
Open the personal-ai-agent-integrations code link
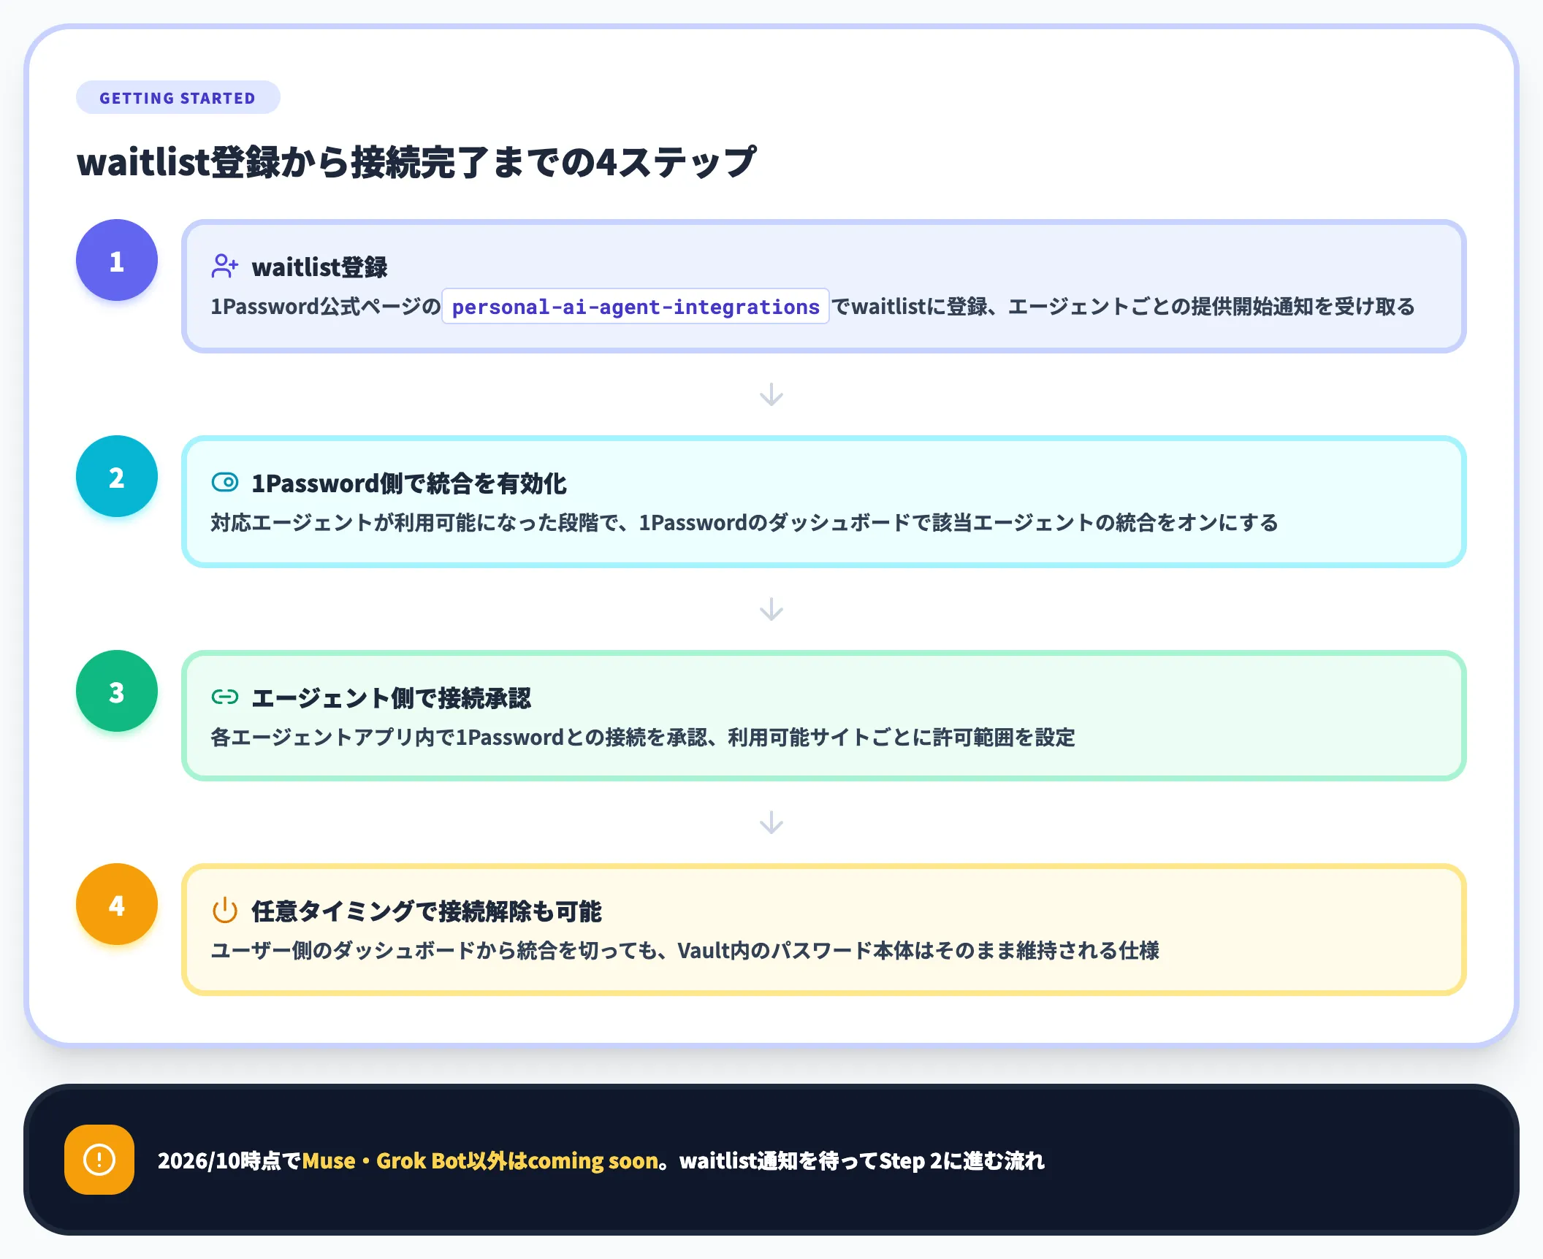(636, 307)
